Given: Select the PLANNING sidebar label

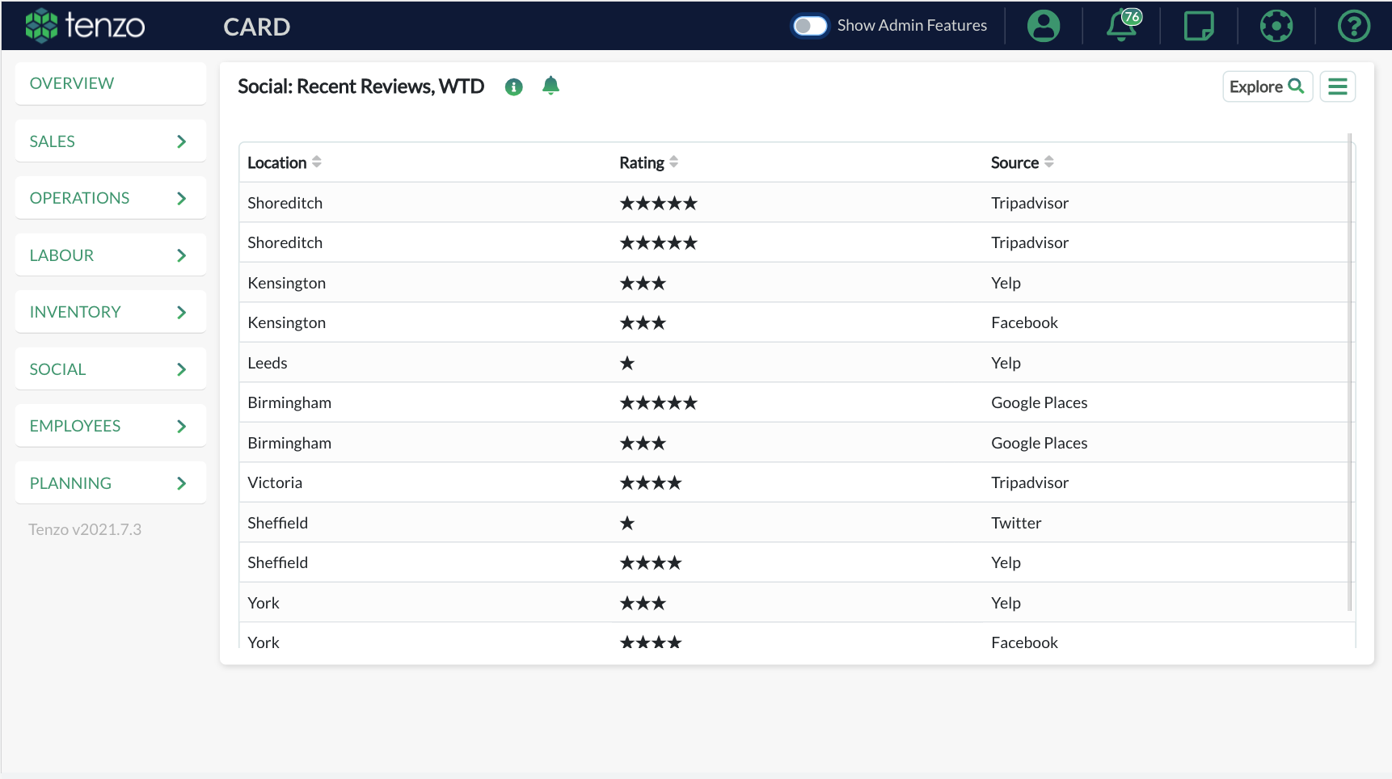Looking at the screenshot, I should point(70,483).
